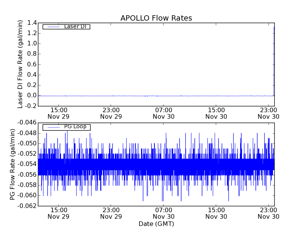The width and height of the screenshot is (305, 229).
Task: Click the 0.0 tick on upper y-axis
Action: (32, 95)
